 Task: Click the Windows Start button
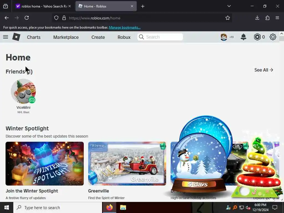[7, 207]
